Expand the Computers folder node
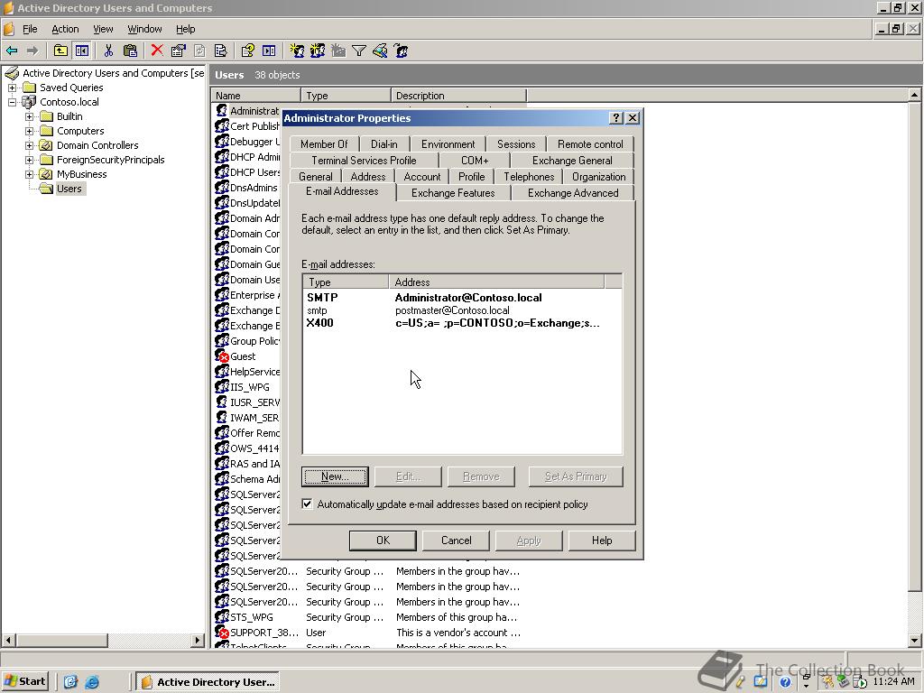The height and width of the screenshot is (693, 924). pyautogui.click(x=30, y=131)
